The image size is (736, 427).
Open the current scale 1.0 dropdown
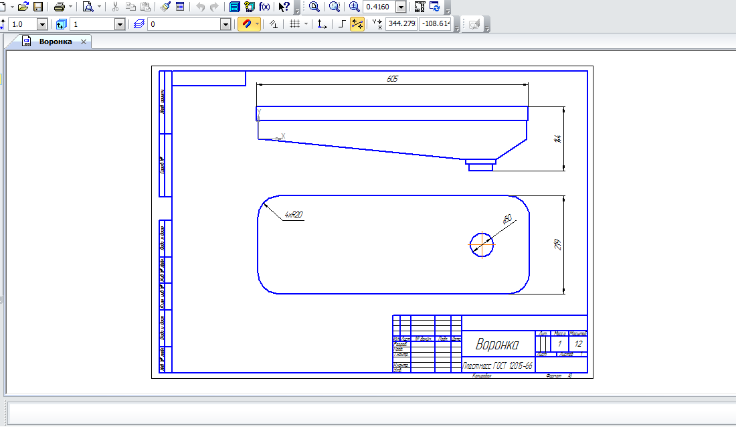pyautogui.click(x=41, y=24)
